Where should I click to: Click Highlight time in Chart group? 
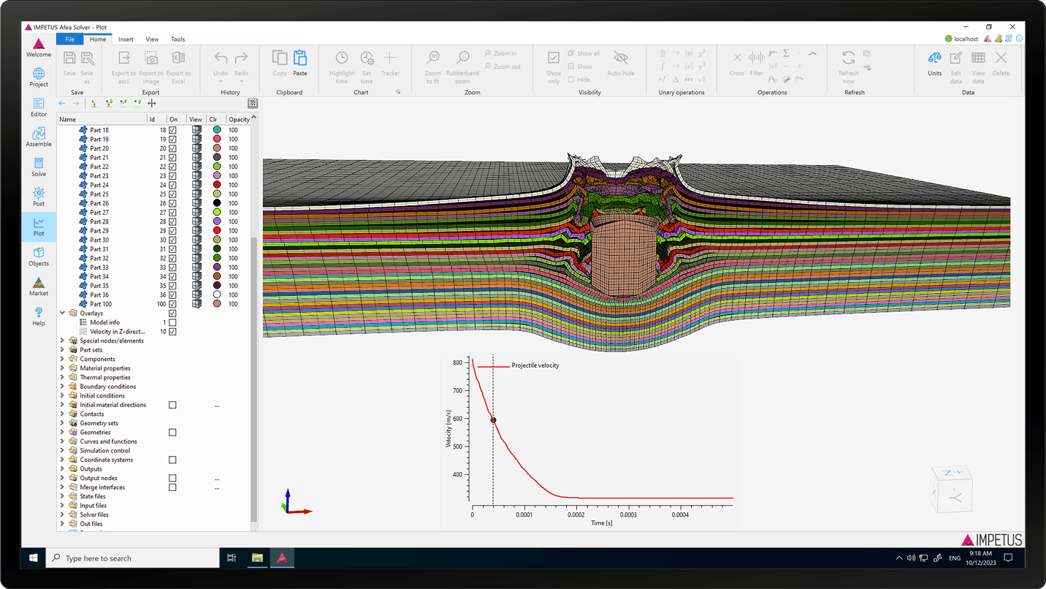click(x=342, y=66)
